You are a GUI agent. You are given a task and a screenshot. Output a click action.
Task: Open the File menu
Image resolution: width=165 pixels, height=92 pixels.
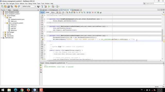1,4
